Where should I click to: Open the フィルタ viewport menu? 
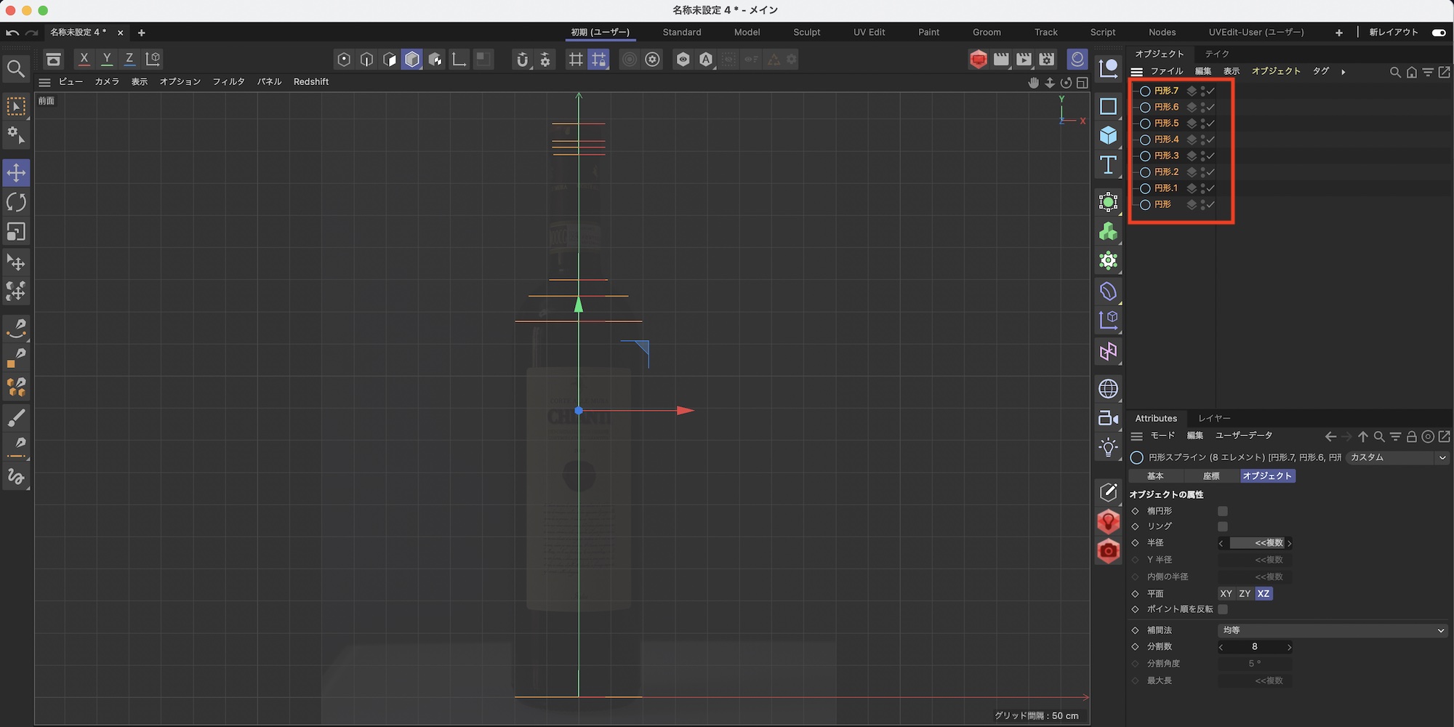228,82
